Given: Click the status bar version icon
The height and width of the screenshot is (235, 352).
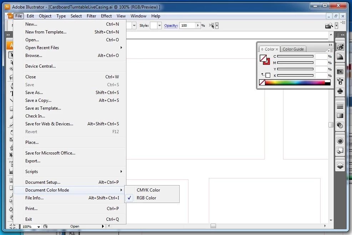Looking at the screenshot, I should (x=45, y=226).
